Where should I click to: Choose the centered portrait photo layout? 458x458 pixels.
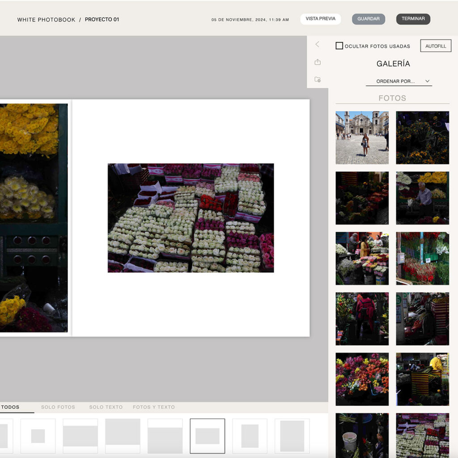point(250,436)
